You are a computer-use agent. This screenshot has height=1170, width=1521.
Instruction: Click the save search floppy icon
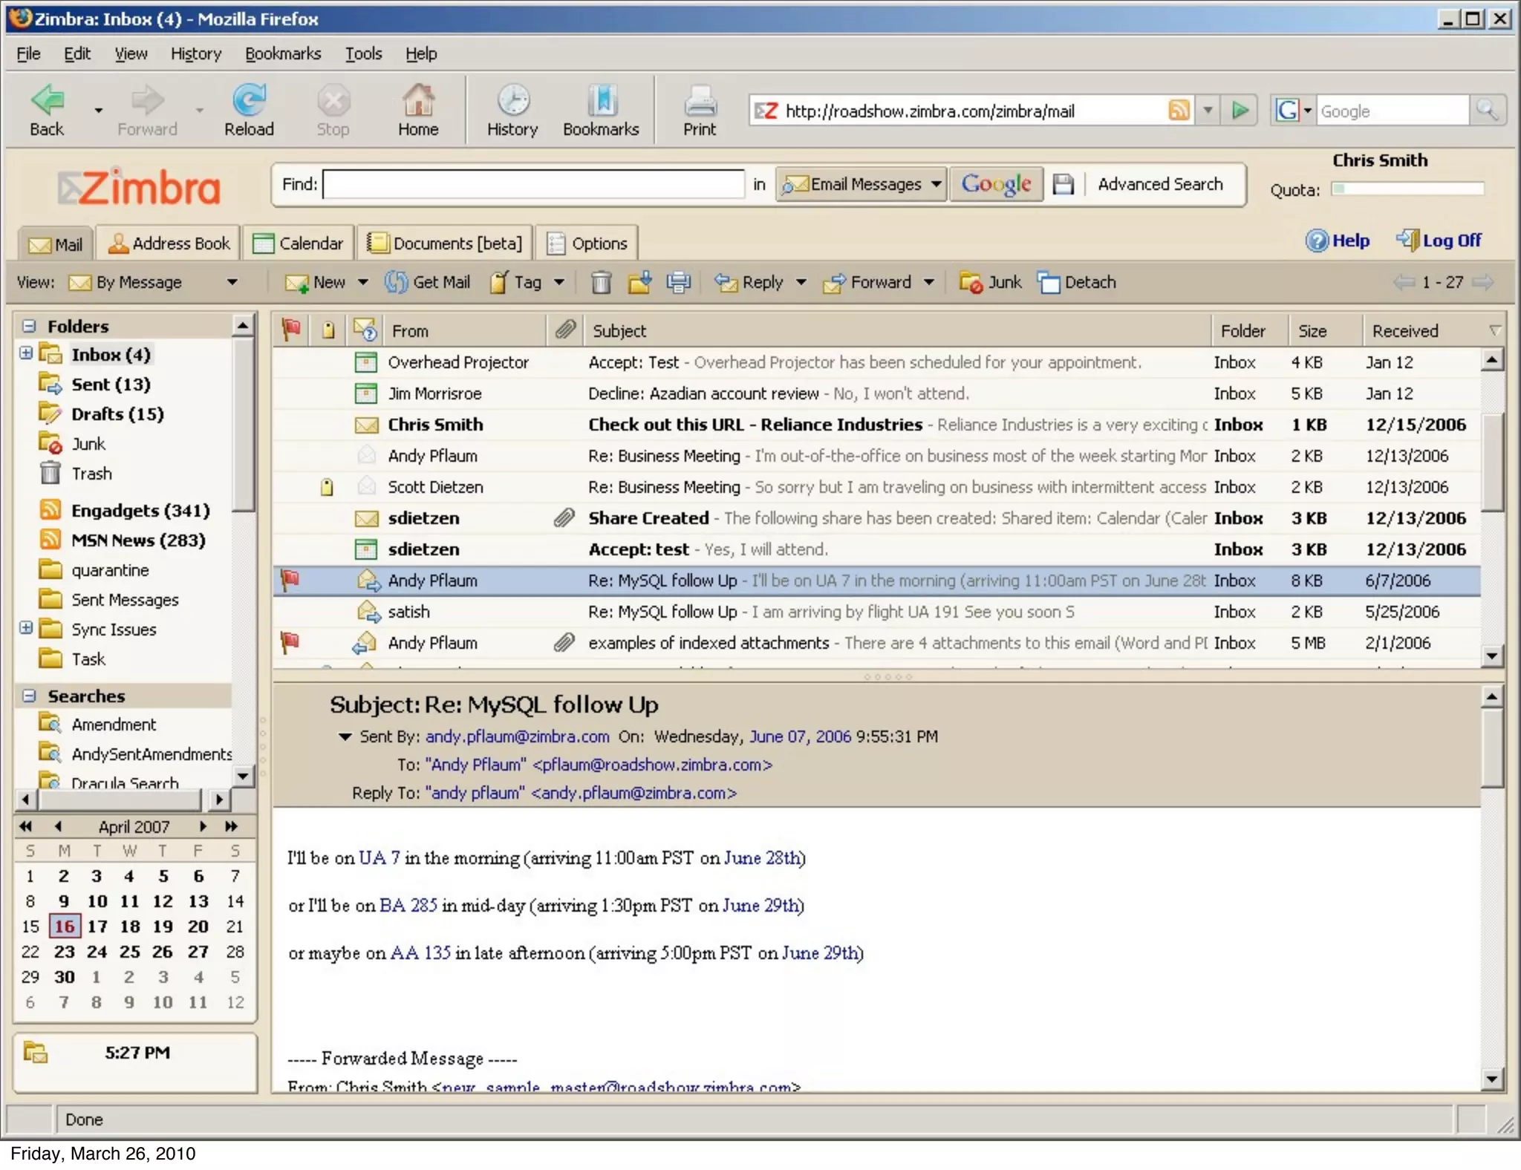[x=1064, y=184]
